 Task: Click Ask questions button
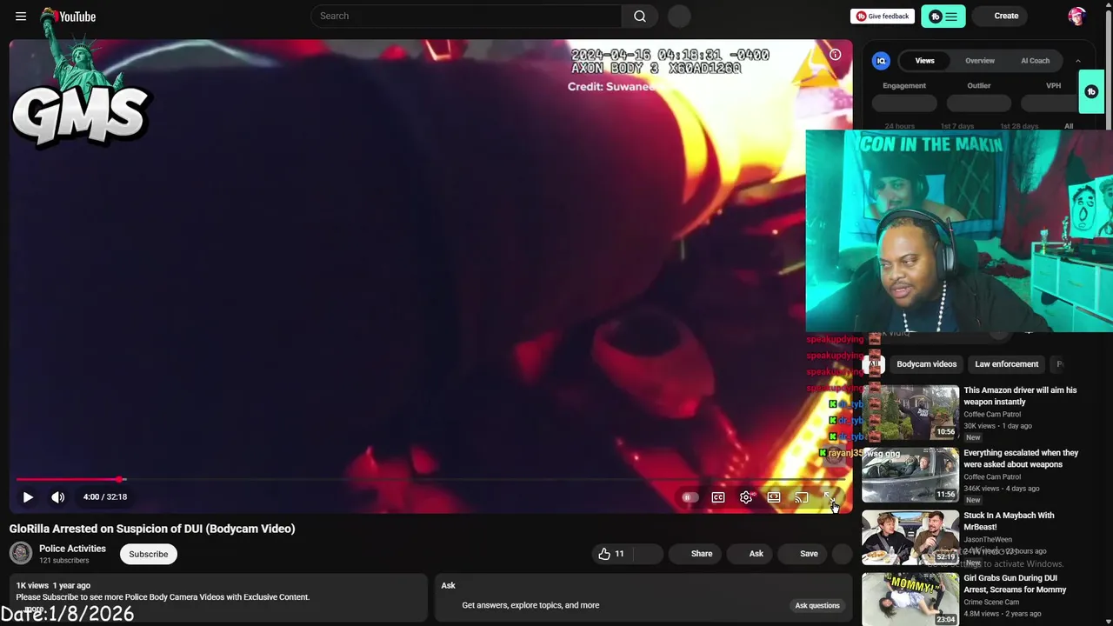coord(817,605)
